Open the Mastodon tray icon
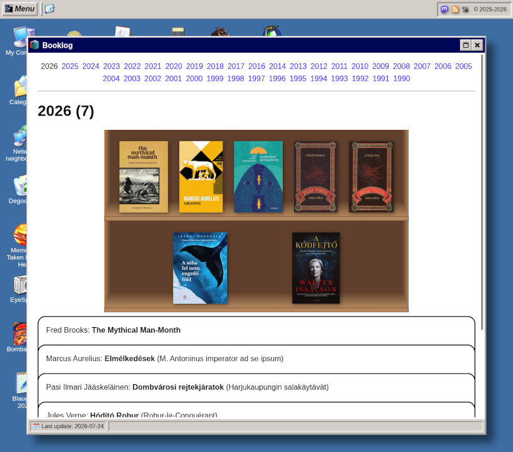The image size is (513, 452). click(x=444, y=9)
